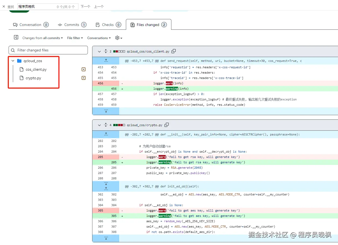Open the Conversation tab
Screen dimensions: 338x245
pyautogui.click(x=31, y=25)
